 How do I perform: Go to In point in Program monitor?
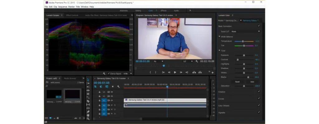163,72
